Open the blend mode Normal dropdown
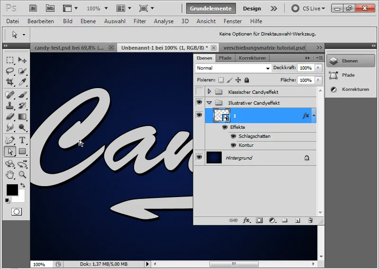 pos(233,68)
